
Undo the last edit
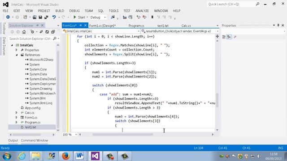click(54, 17)
